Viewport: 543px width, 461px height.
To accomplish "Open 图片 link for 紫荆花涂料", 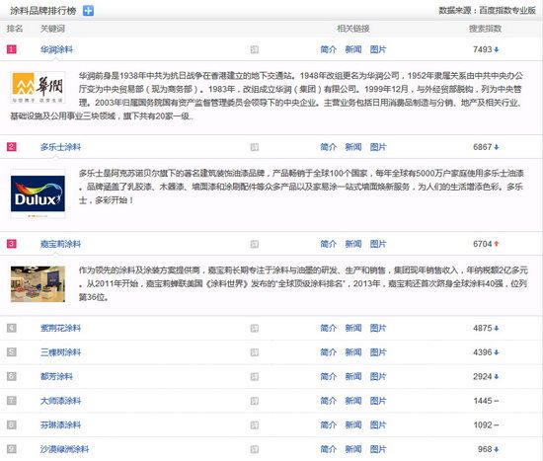I will [x=378, y=328].
